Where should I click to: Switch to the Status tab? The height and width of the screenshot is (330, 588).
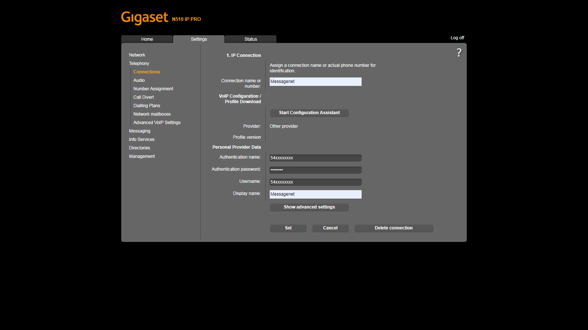pyautogui.click(x=251, y=39)
